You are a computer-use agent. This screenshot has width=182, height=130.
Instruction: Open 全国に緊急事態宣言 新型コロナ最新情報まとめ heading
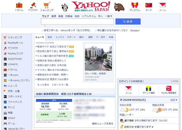64,94
